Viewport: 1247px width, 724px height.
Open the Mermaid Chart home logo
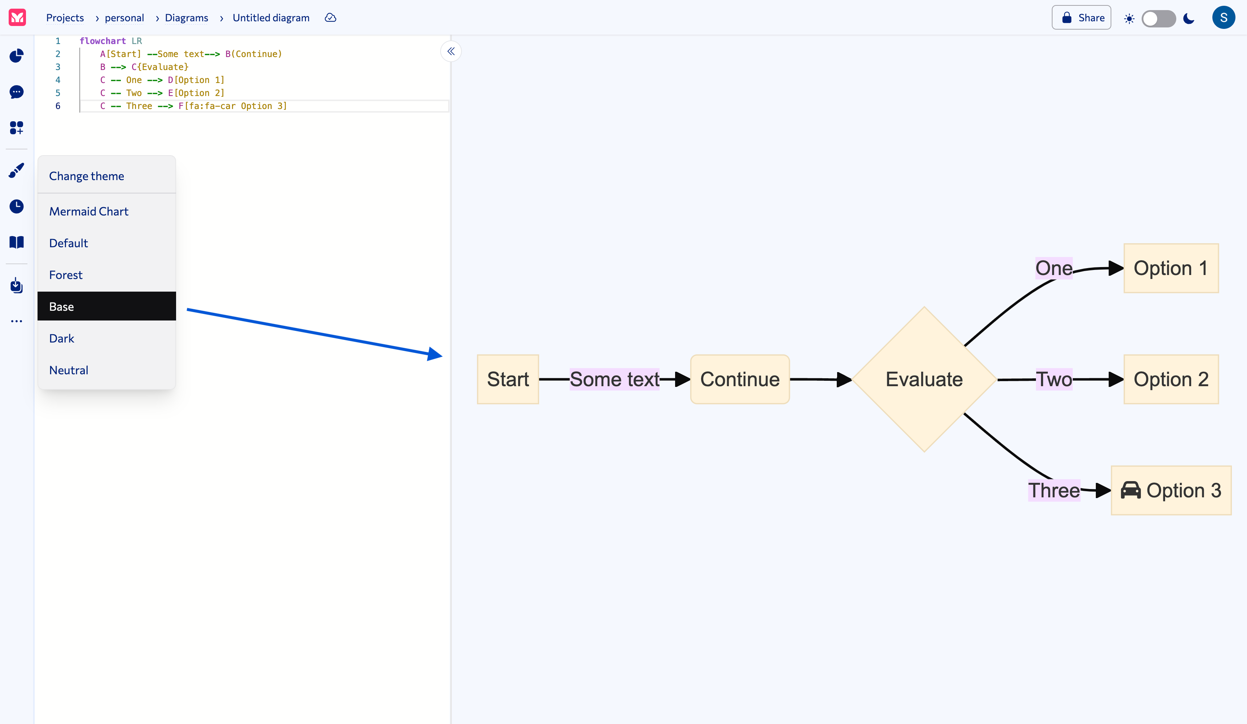coord(16,18)
